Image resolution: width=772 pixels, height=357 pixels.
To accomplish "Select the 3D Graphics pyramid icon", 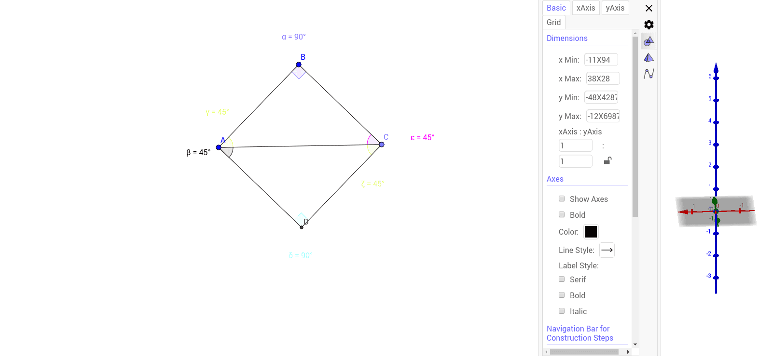I will pos(649,58).
